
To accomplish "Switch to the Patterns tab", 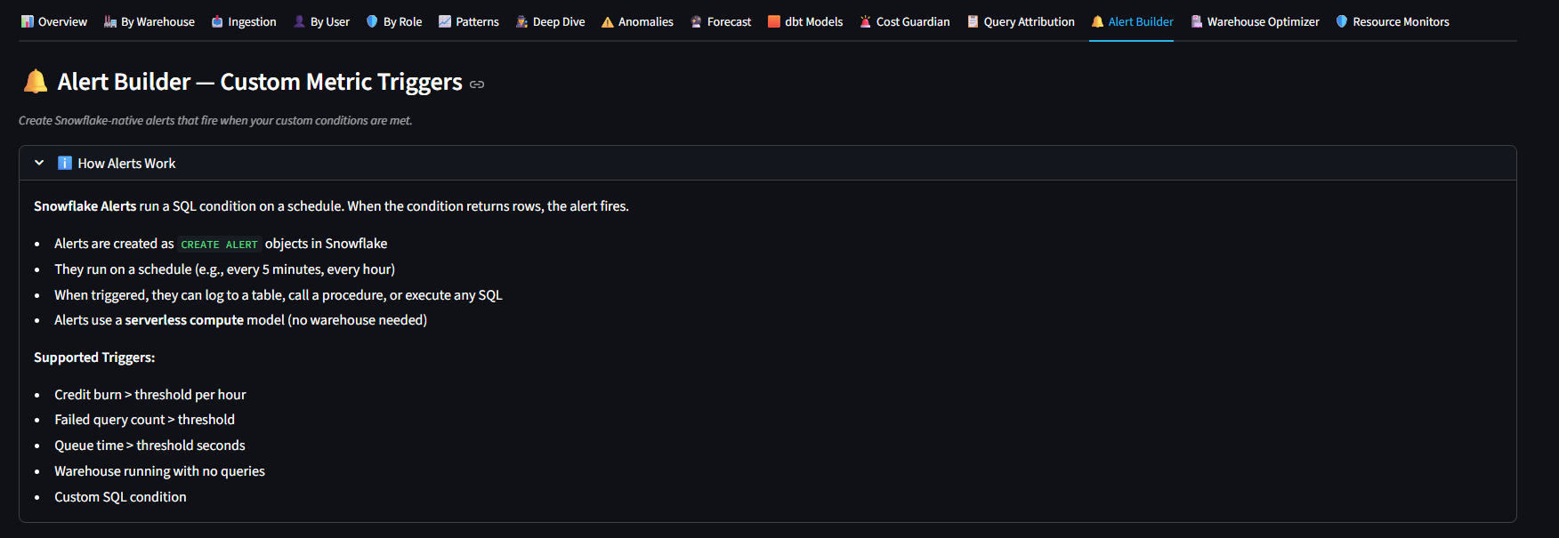I will (x=469, y=21).
